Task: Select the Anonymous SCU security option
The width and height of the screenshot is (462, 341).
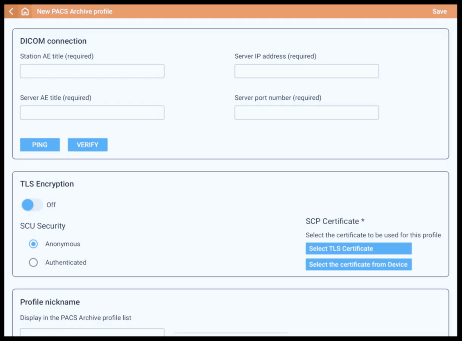Action: [33, 244]
